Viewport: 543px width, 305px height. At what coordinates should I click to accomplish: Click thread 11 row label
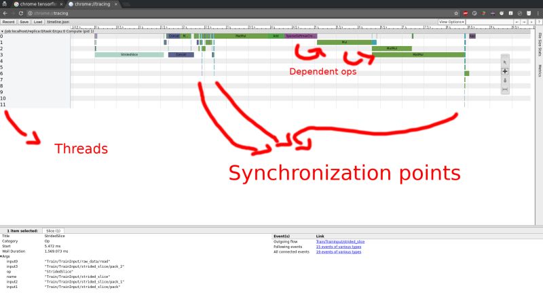(x=3, y=104)
